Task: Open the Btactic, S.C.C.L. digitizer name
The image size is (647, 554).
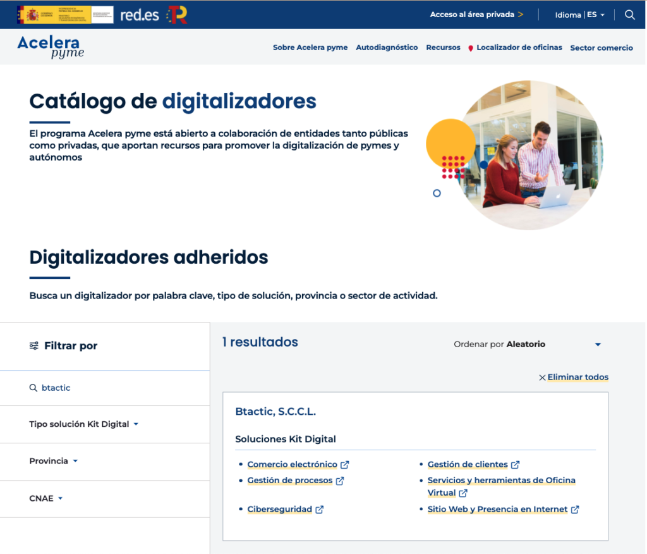Action: tap(277, 410)
